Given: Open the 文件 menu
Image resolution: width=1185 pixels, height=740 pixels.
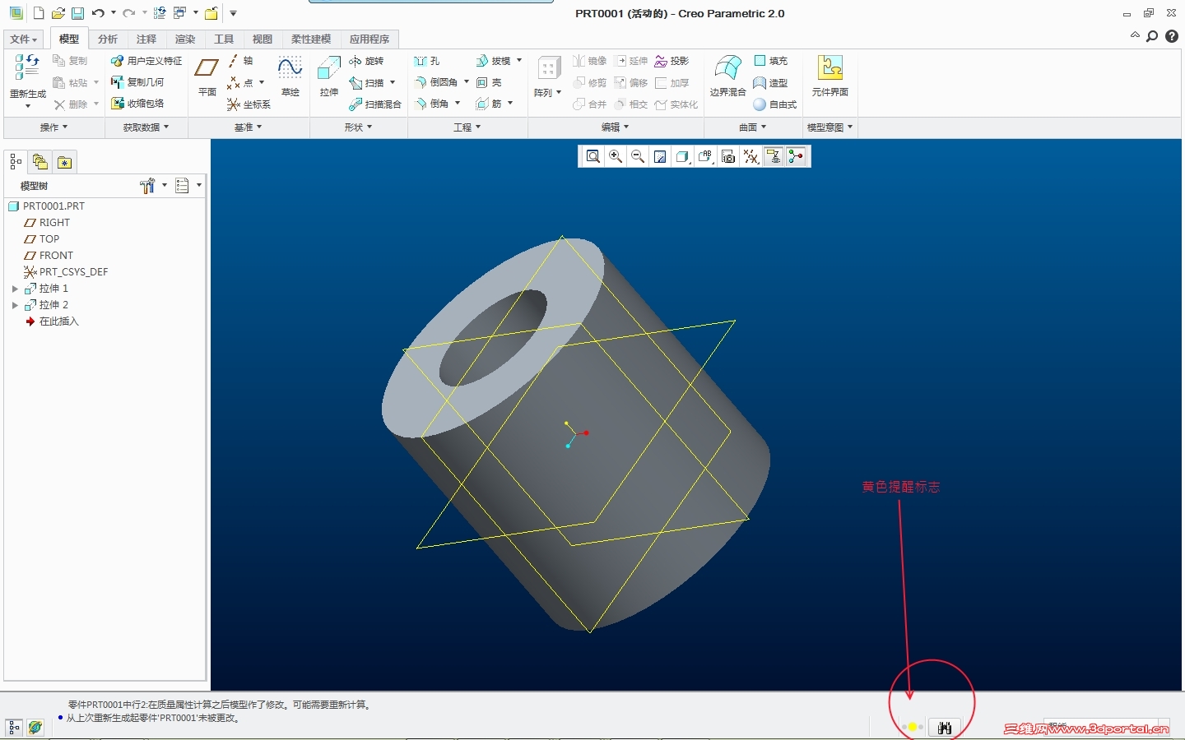Looking at the screenshot, I should click(24, 39).
